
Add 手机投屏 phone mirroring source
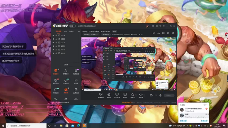(117, 96)
